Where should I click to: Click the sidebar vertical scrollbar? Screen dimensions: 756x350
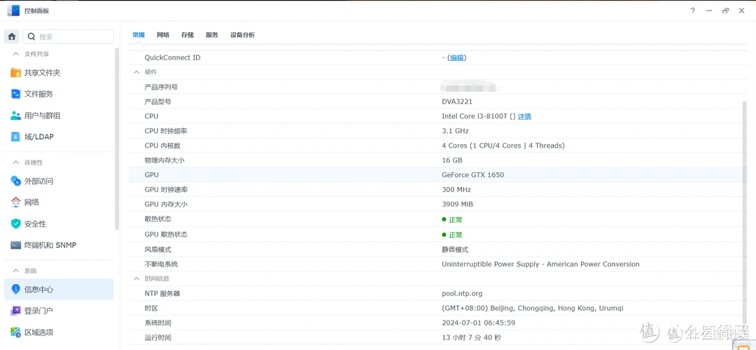point(117,139)
